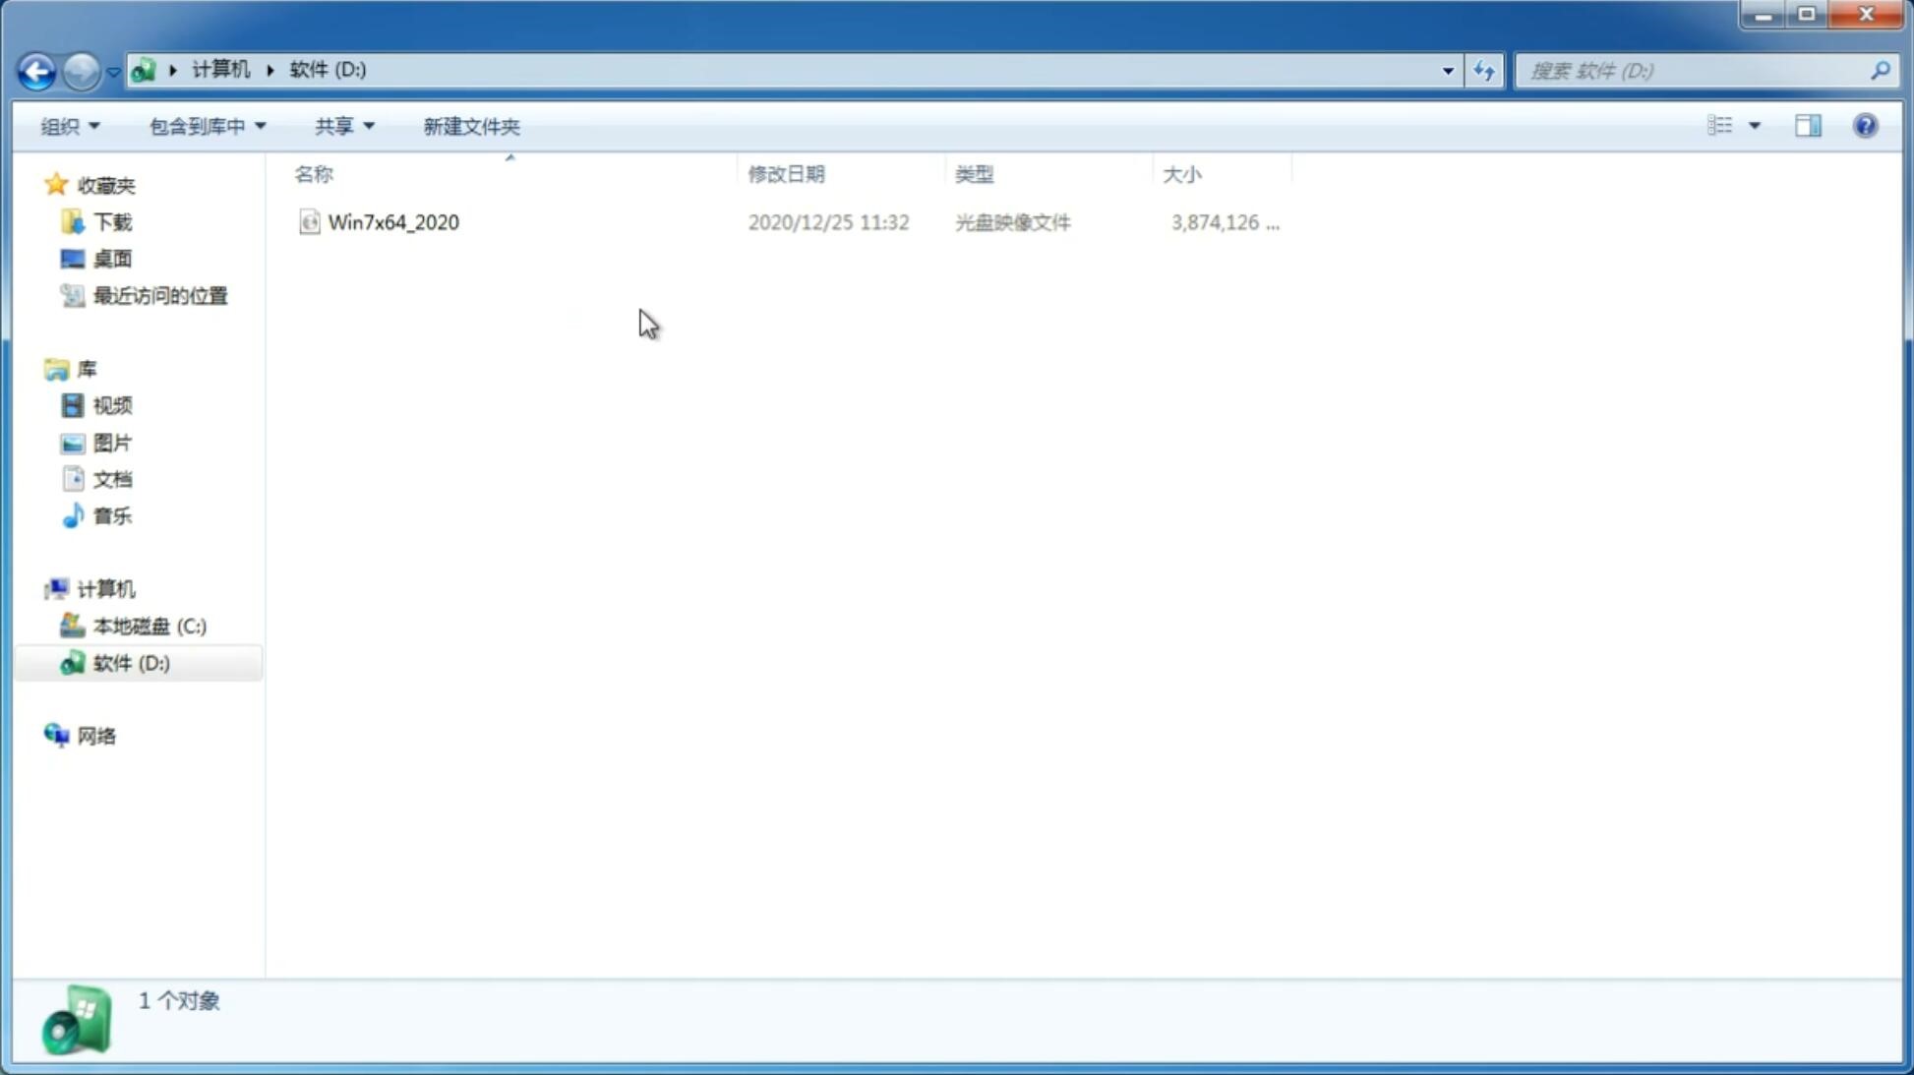Image resolution: width=1914 pixels, height=1075 pixels.
Task: Open the Win7x64_2020 ISO file
Action: [x=391, y=222]
